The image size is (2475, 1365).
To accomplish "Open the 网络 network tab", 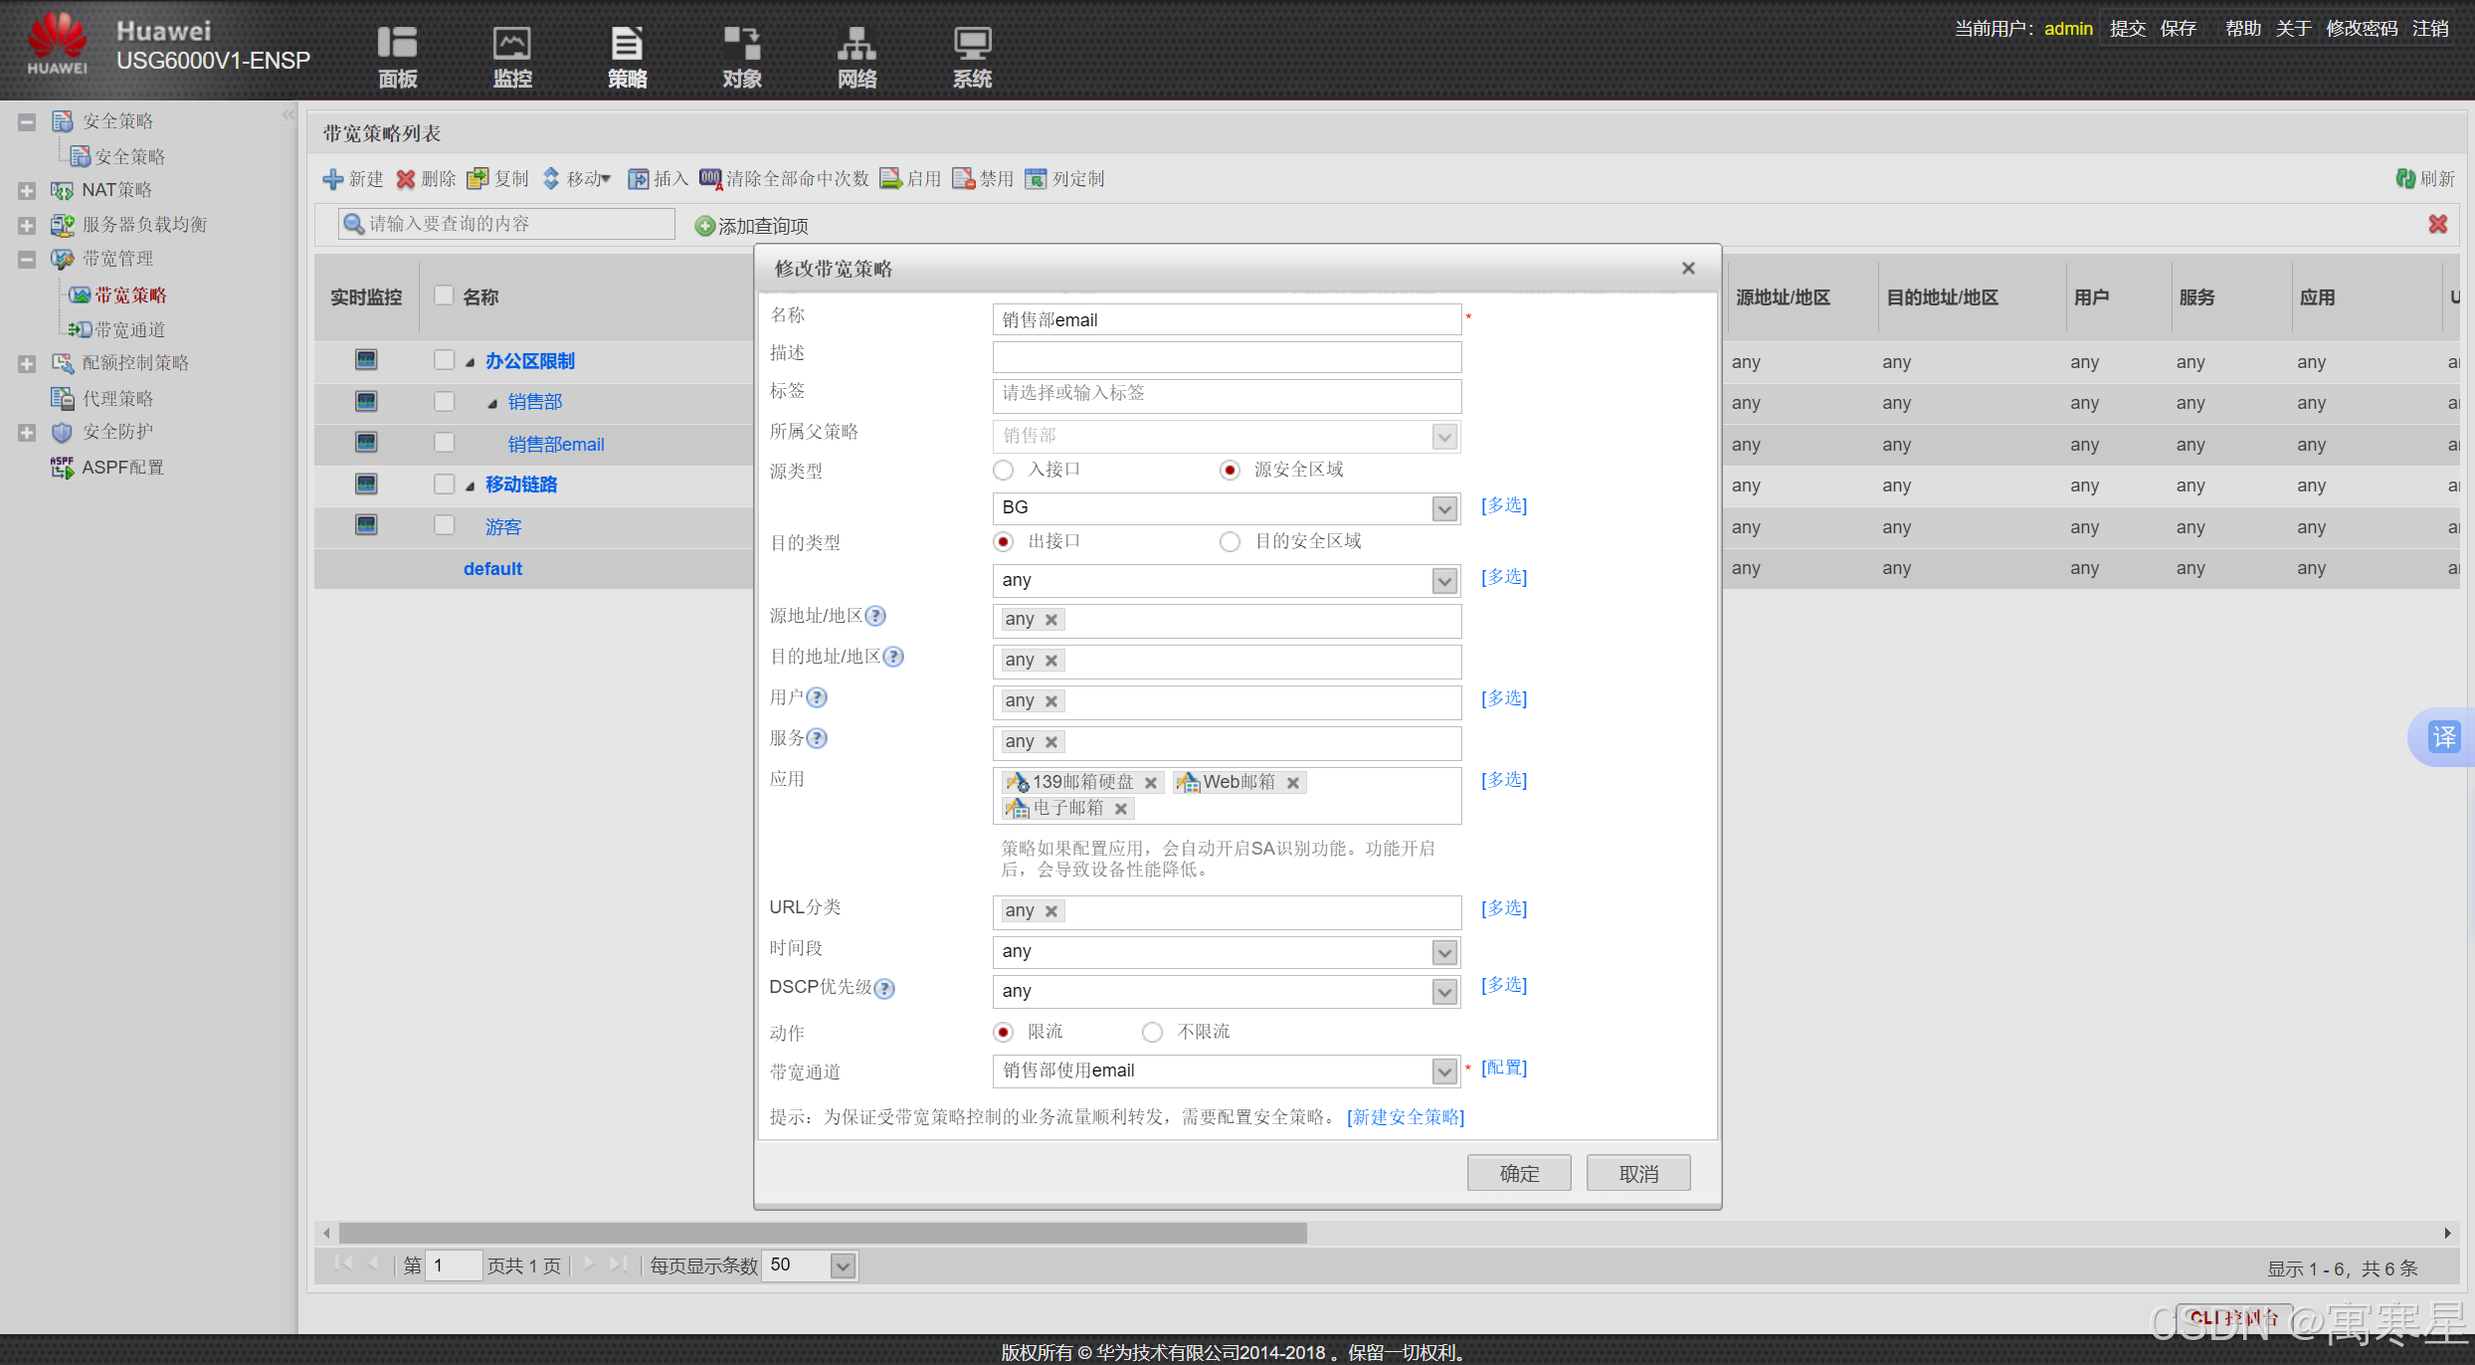I will click(x=857, y=58).
